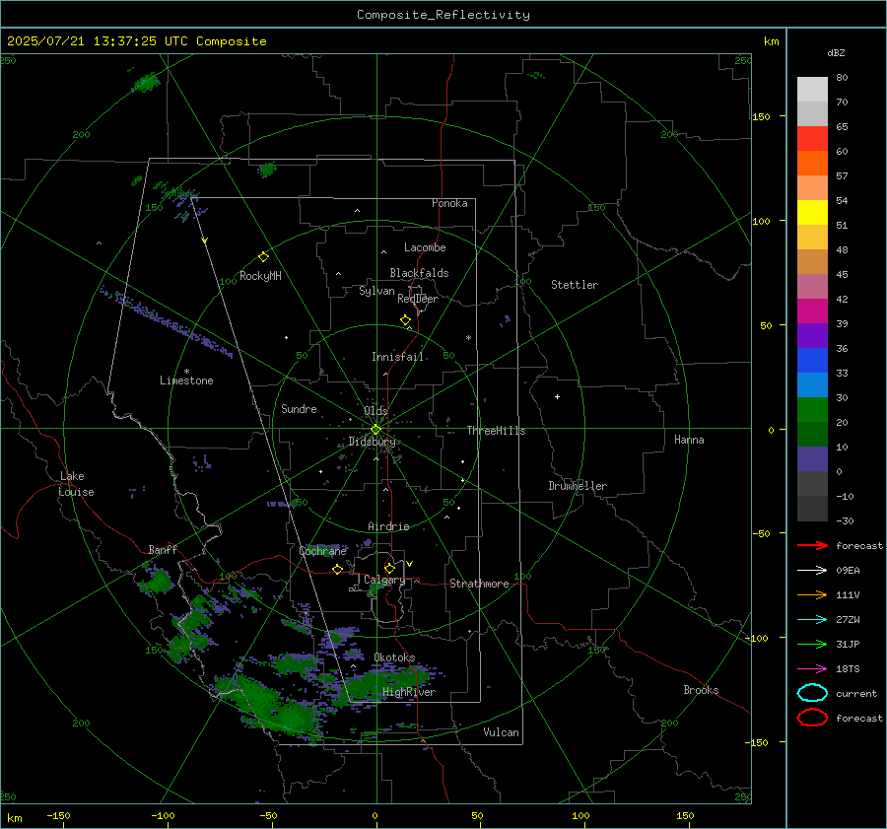The height and width of the screenshot is (829, 887).
Task: Click the magenta 18TS arrow legend
Action: point(812,669)
